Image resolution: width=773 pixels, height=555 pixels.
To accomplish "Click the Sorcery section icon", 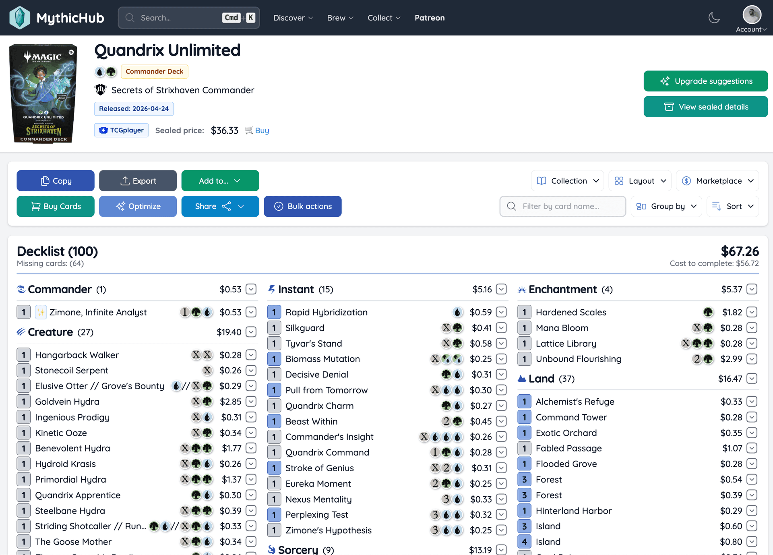I will pyautogui.click(x=272, y=550).
